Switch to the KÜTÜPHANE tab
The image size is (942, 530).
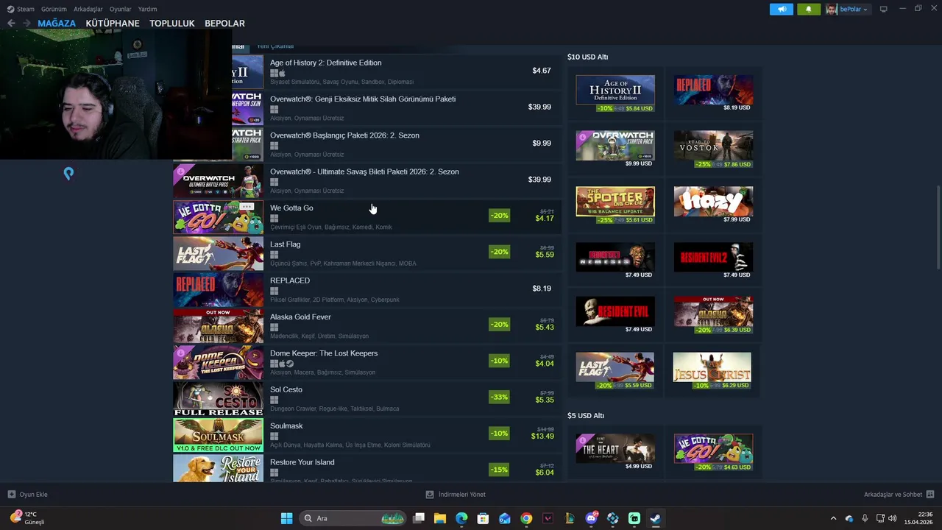113,24
